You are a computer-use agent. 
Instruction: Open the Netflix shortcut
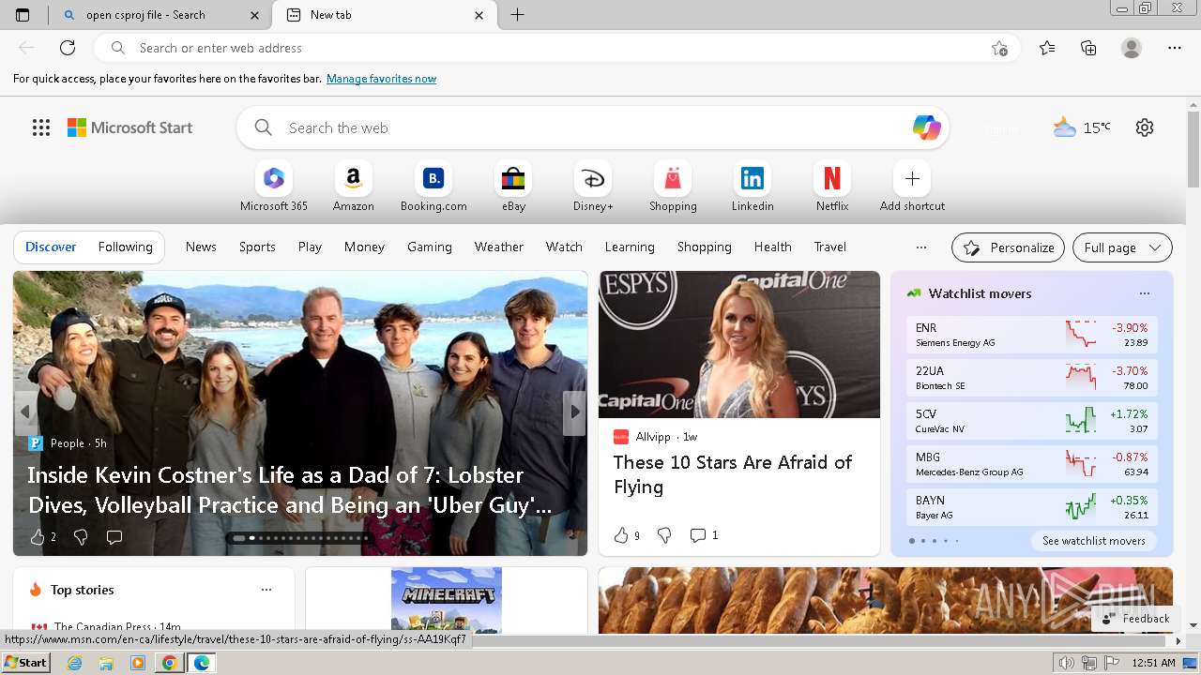[x=832, y=187]
